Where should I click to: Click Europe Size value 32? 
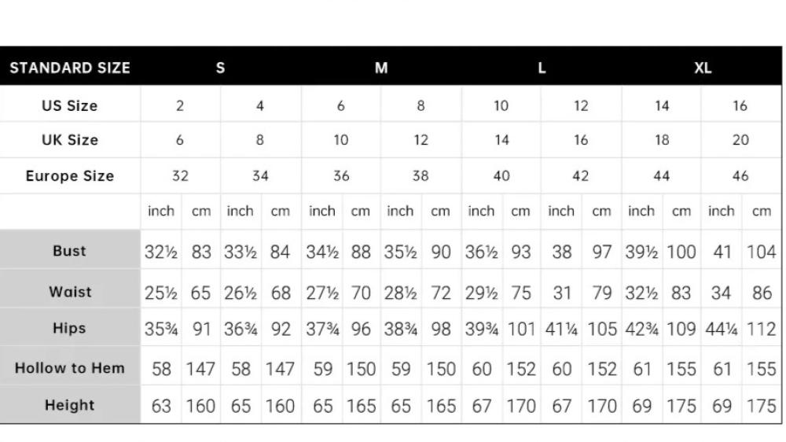pyautogui.click(x=180, y=176)
